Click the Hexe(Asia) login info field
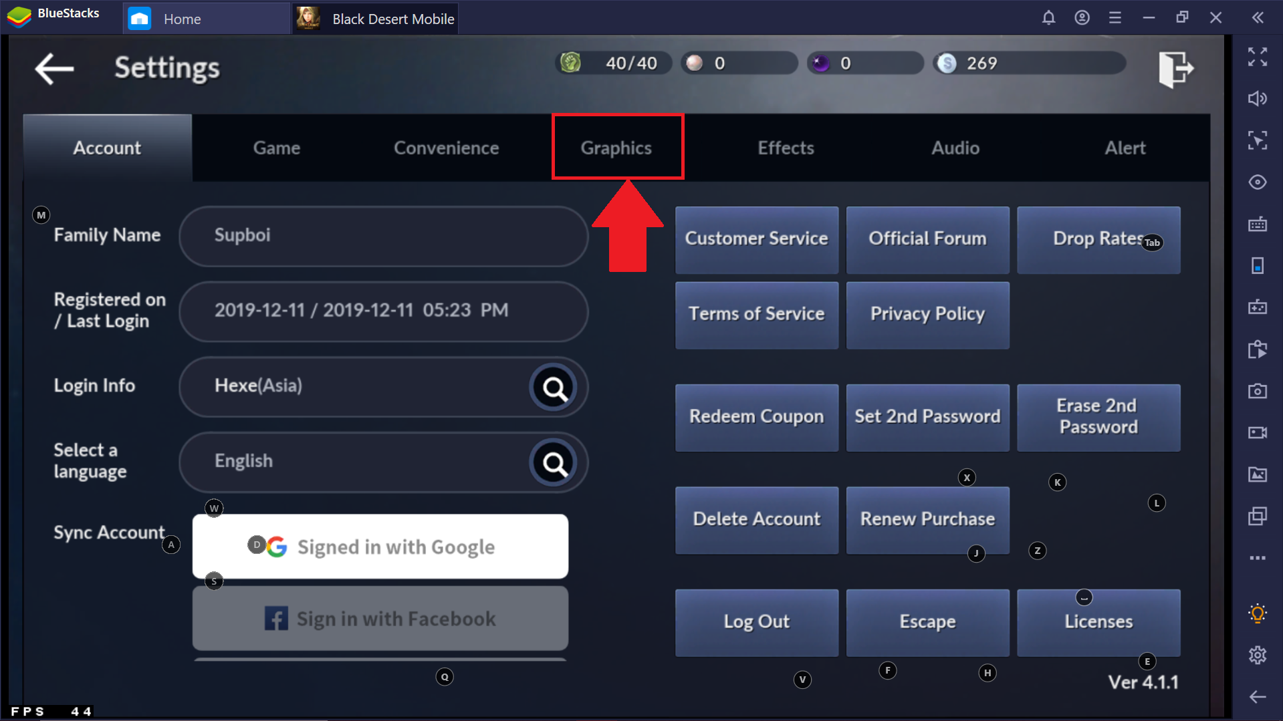 [x=384, y=388]
